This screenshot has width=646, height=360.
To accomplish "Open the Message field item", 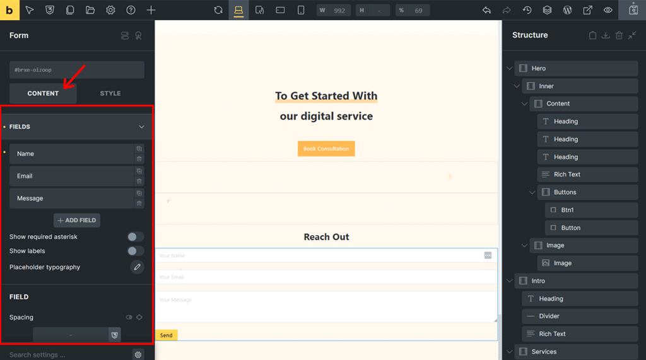I will click(71, 198).
